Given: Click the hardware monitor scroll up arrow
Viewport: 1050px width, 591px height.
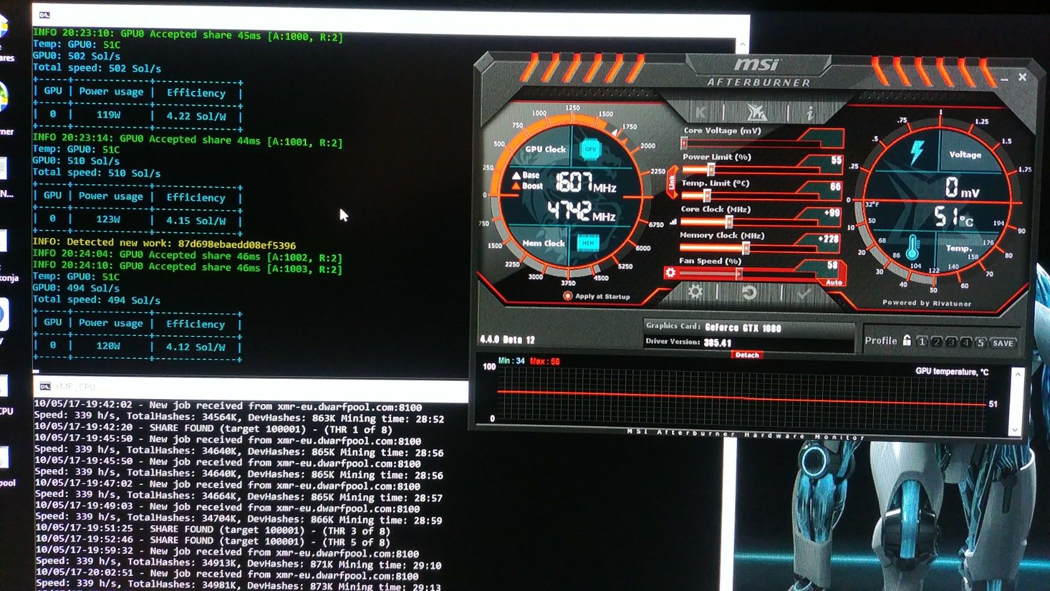Looking at the screenshot, I should pos(1017,374).
